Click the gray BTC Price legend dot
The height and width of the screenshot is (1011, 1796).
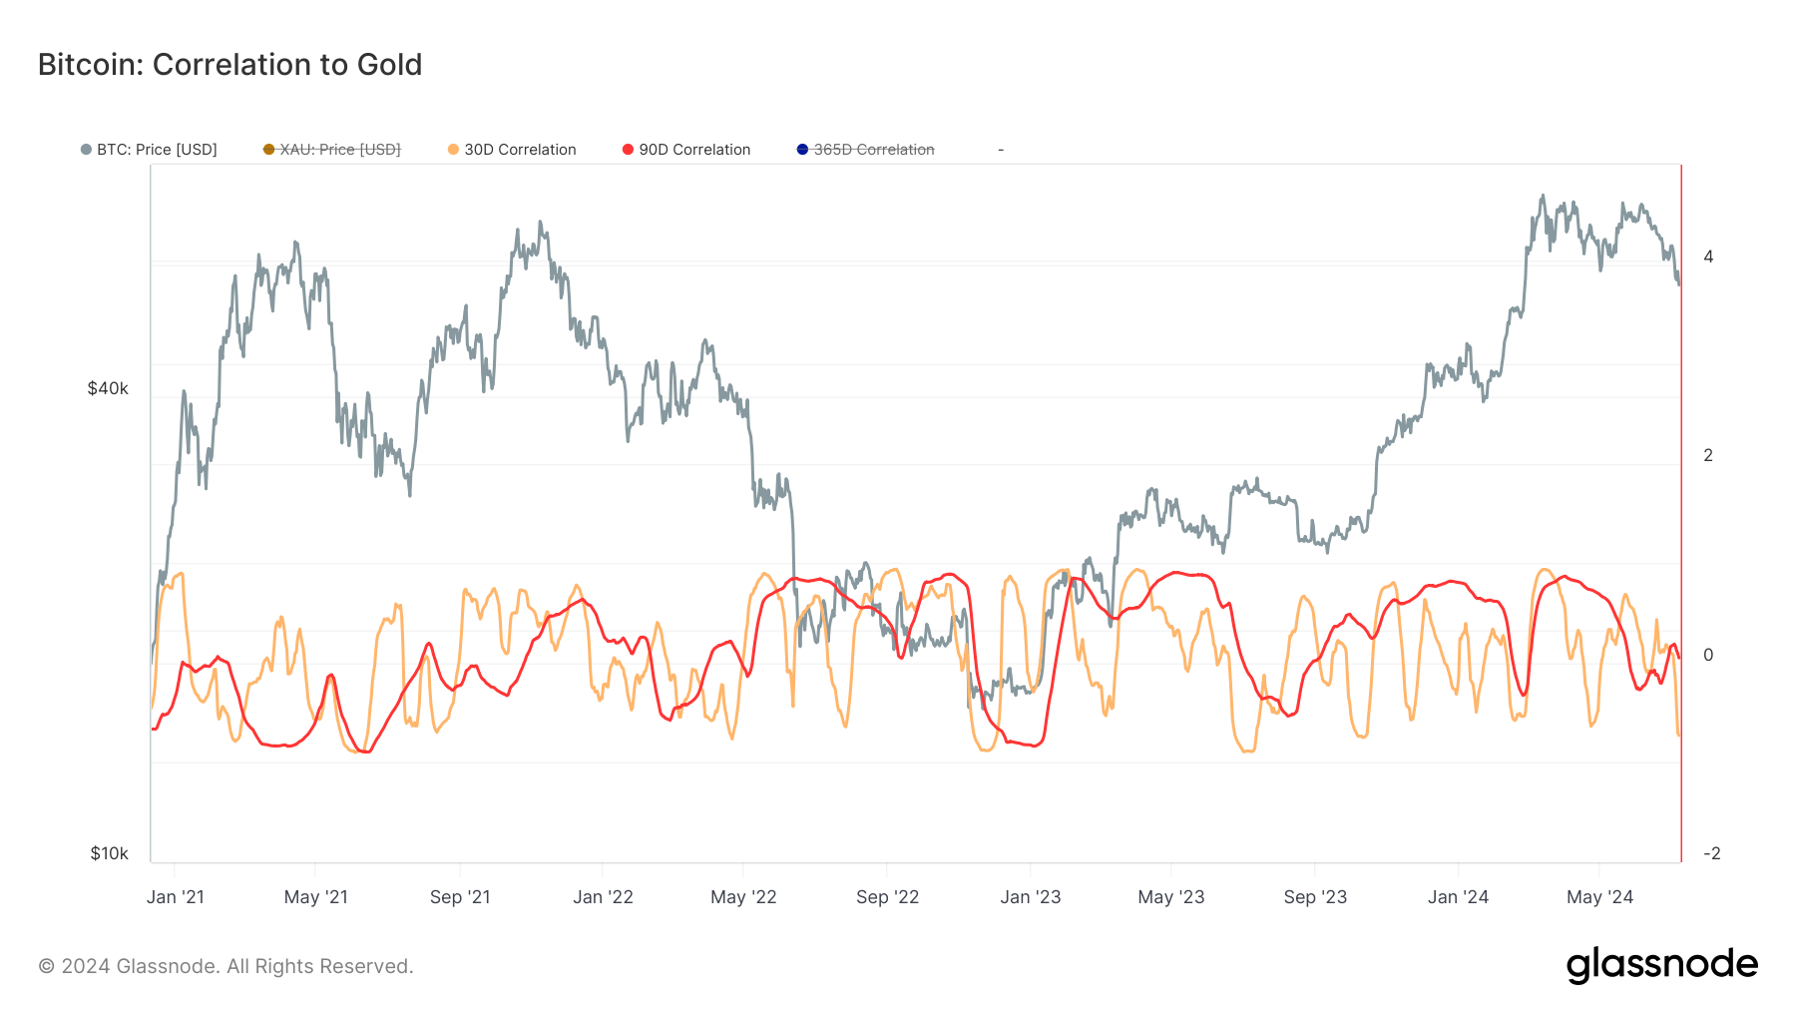click(x=86, y=150)
